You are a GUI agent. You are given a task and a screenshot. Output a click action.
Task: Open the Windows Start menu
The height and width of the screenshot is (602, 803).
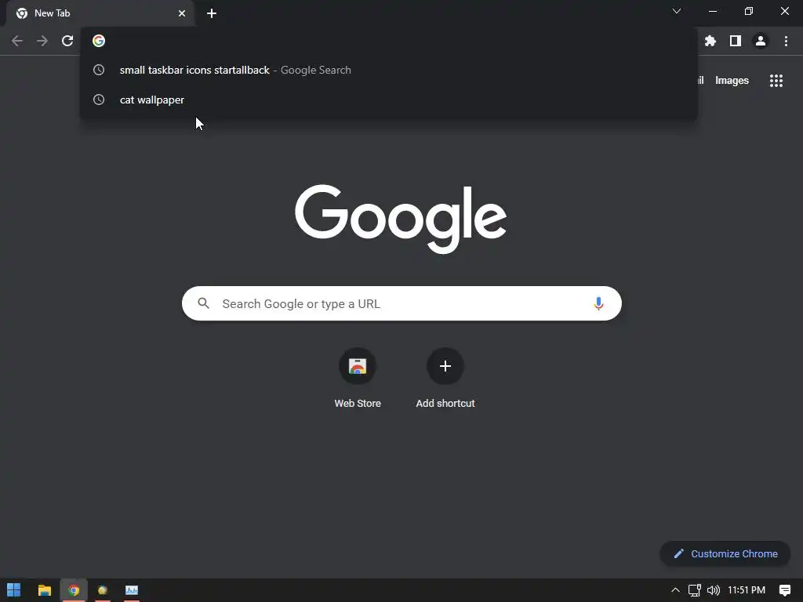pos(14,590)
